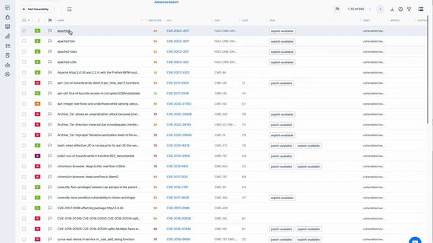Viewport: 433px width, 243px height.
Task: Flag the bzip2 out-of-bounds write row
Action: (x=50, y=156)
